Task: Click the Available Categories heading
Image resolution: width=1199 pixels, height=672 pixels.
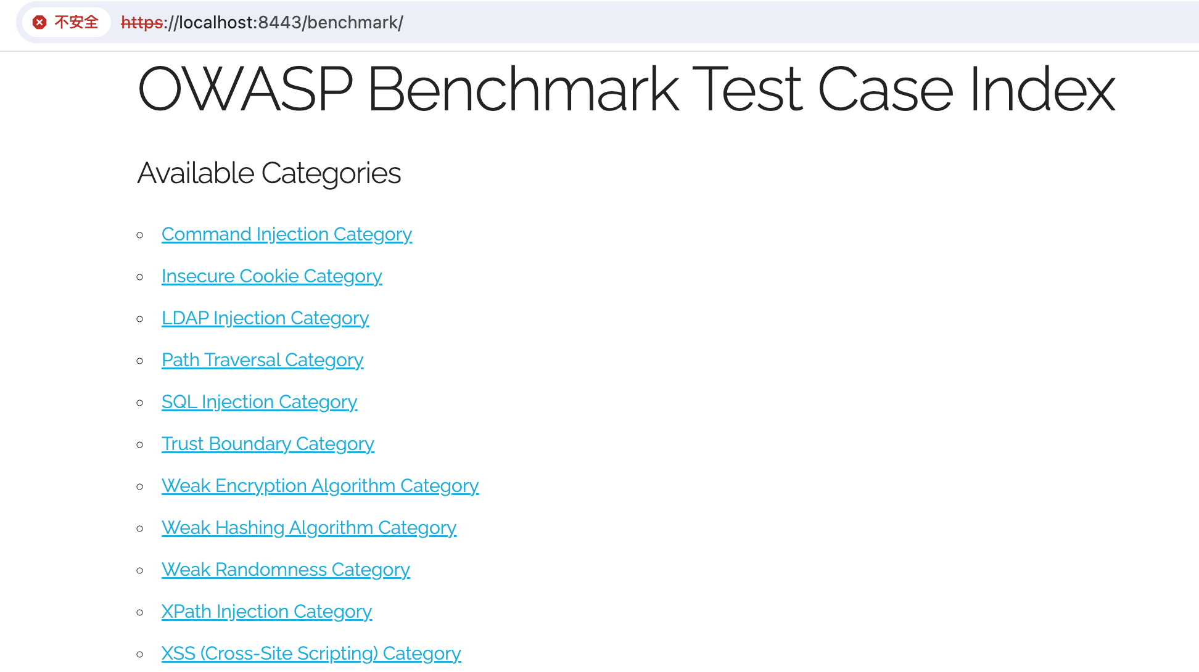Action: tap(269, 173)
